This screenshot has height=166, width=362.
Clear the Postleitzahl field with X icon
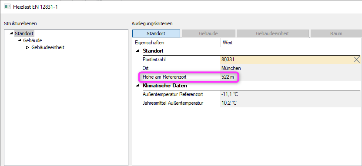point(357,60)
